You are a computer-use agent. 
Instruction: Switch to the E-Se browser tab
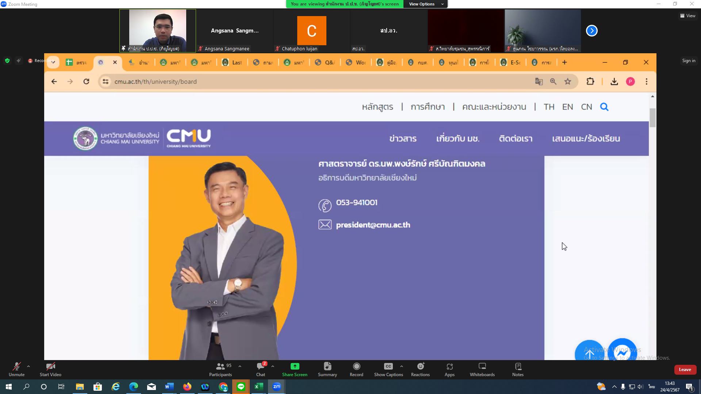pos(511,62)
